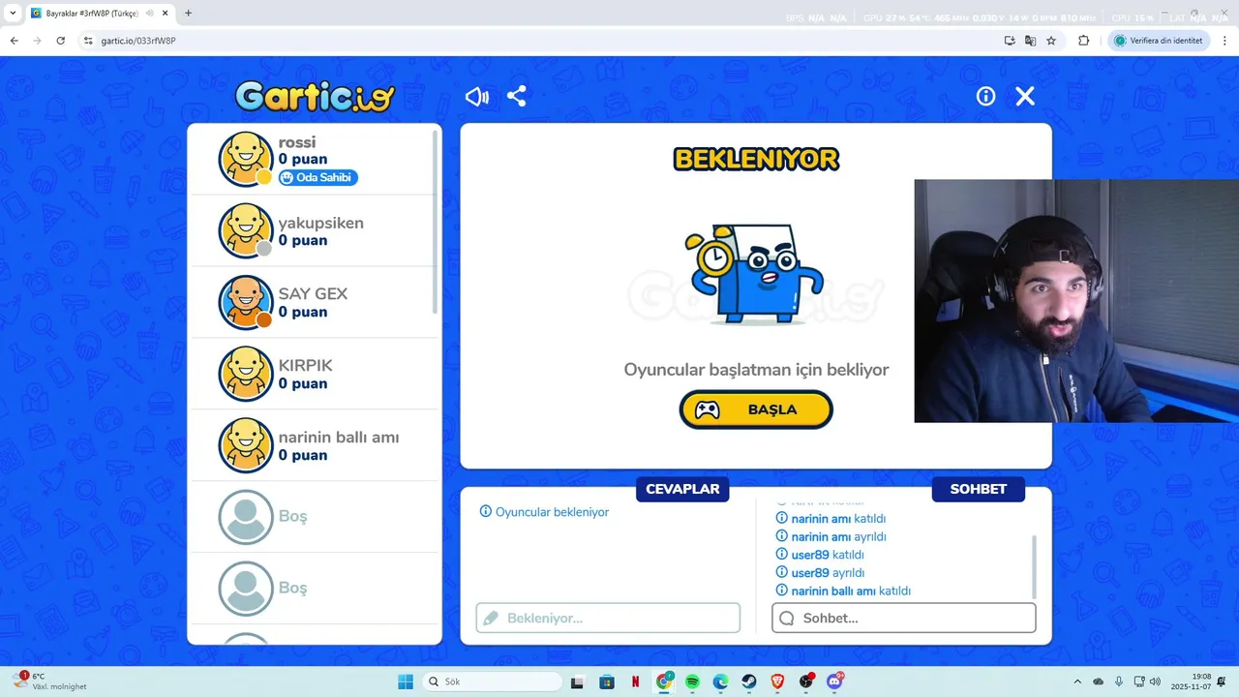Focus the Sohbet chat input field
Screen dimensions: 1239x697
(903, 618)
